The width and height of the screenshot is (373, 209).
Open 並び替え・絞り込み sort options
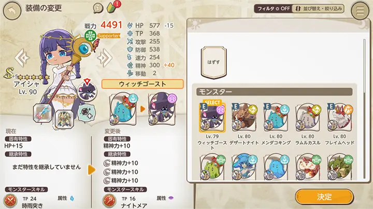[319, 9]
